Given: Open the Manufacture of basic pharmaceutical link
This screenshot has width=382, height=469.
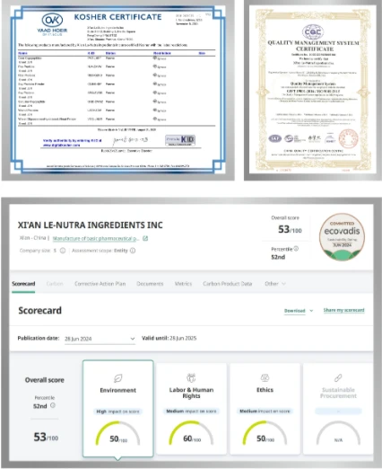Looking at the screenshot, I should point(96,238).
